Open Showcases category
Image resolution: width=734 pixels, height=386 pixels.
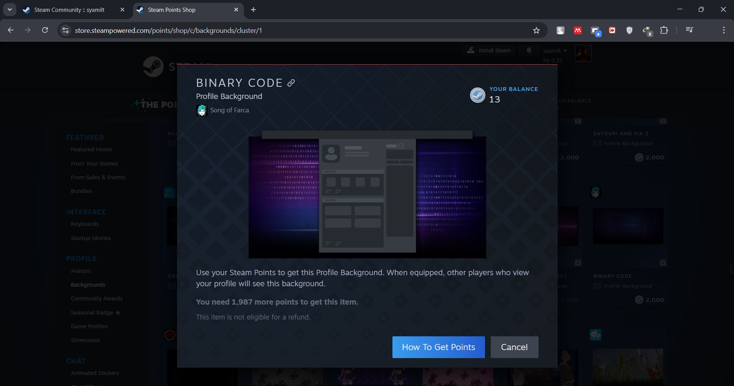pyautogui.click(x=85, y=340)
